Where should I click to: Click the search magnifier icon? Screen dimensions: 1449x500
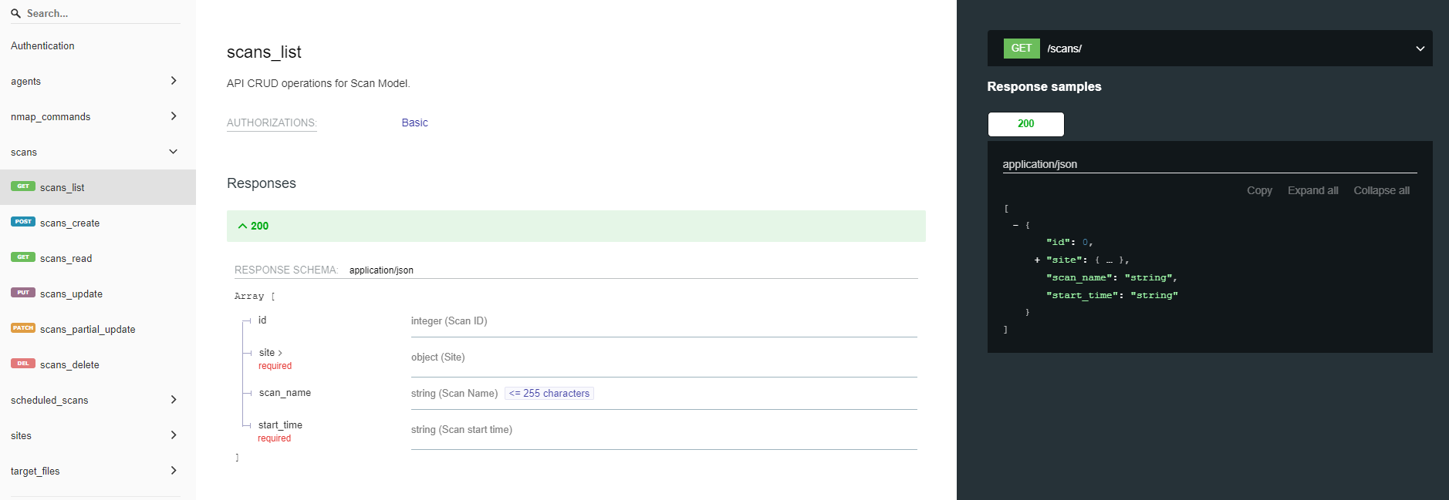tap(15, 13)
